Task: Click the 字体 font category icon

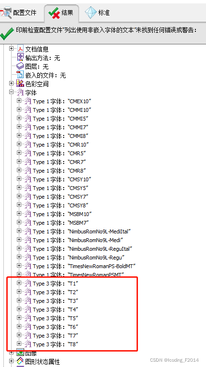Action: click(x=21, y=93)
